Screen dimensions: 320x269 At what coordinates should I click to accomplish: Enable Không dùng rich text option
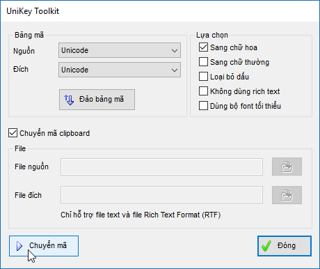[x=203, y=91]
